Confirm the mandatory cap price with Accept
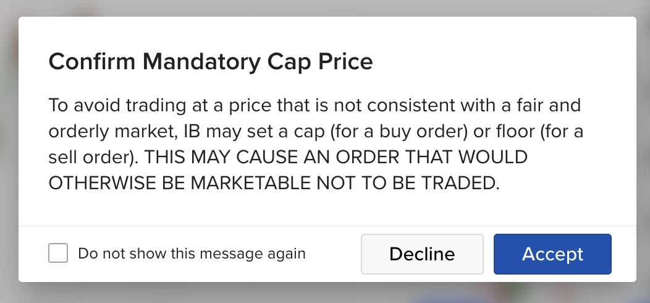Viewport: 650px width, 303px height. point(552,254)
